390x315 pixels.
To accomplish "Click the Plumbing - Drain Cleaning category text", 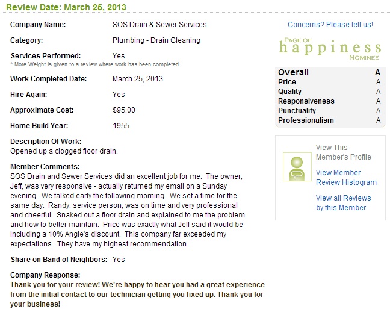I will click(x=156, y=40).
